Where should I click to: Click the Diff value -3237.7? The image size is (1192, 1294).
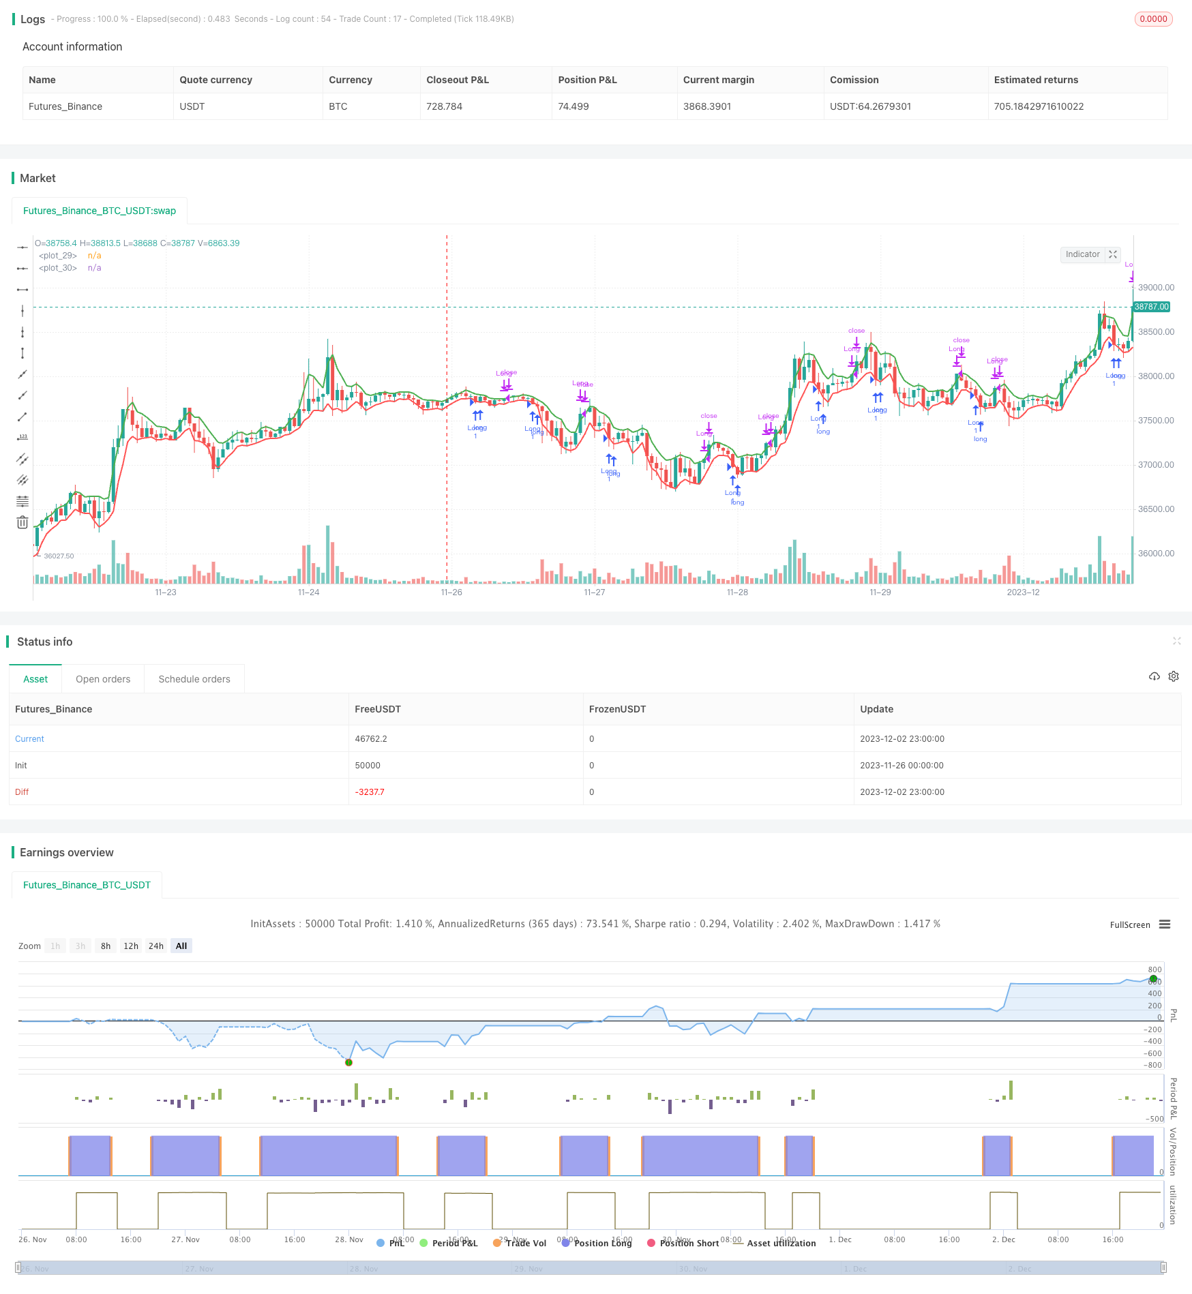coord(370,792)
